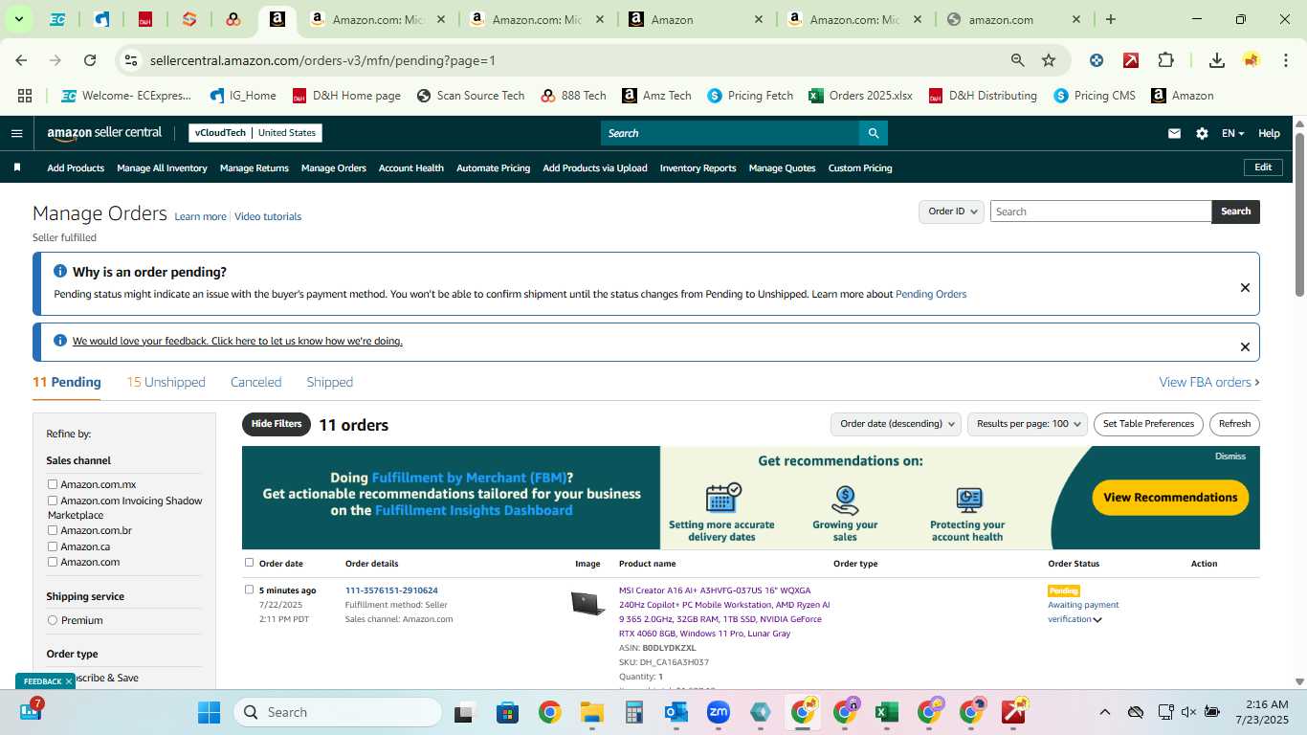The height and width of the screenshot is (735, 1307).
Task: Open Zoom from the taskbar
Action: click(x=719, y=712)
